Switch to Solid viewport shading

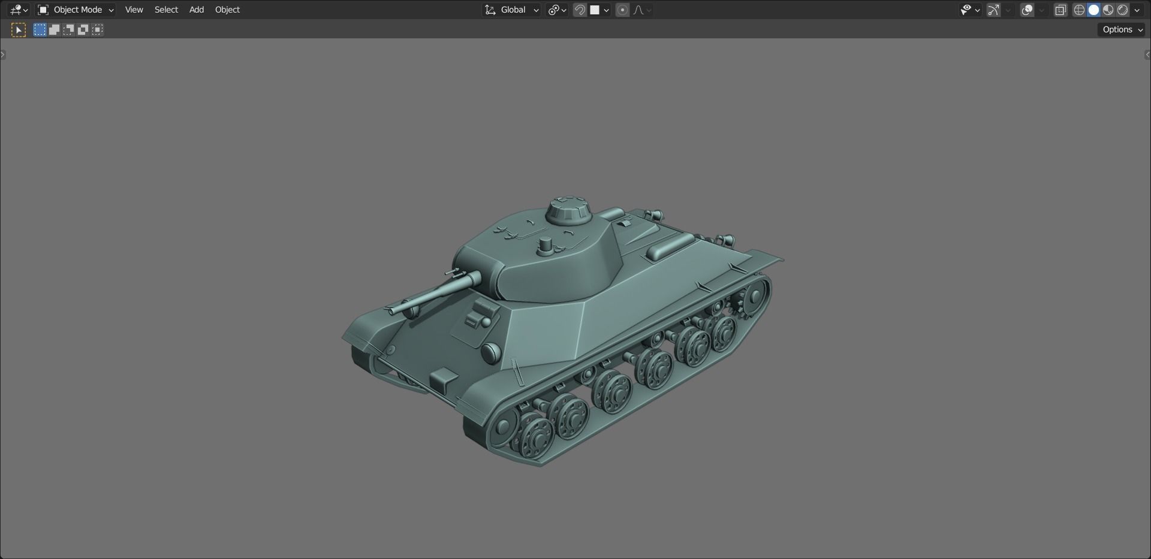click(1093, 10)
